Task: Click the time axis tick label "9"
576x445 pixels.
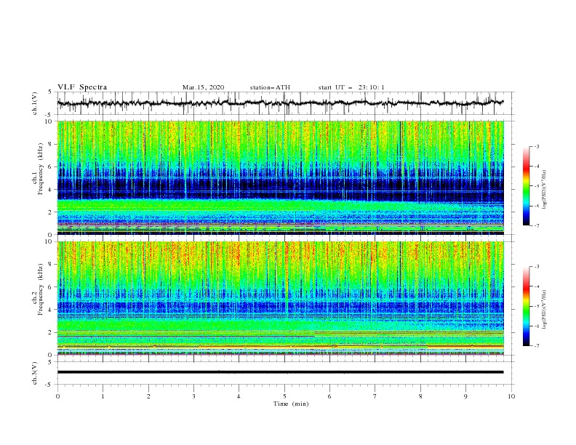Action: pos(465,396)
